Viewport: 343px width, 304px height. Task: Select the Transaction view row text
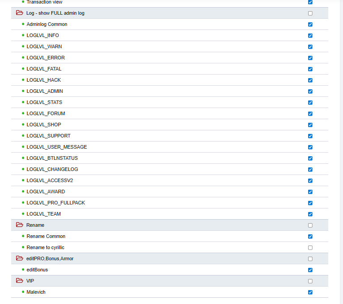click(44, 2)
